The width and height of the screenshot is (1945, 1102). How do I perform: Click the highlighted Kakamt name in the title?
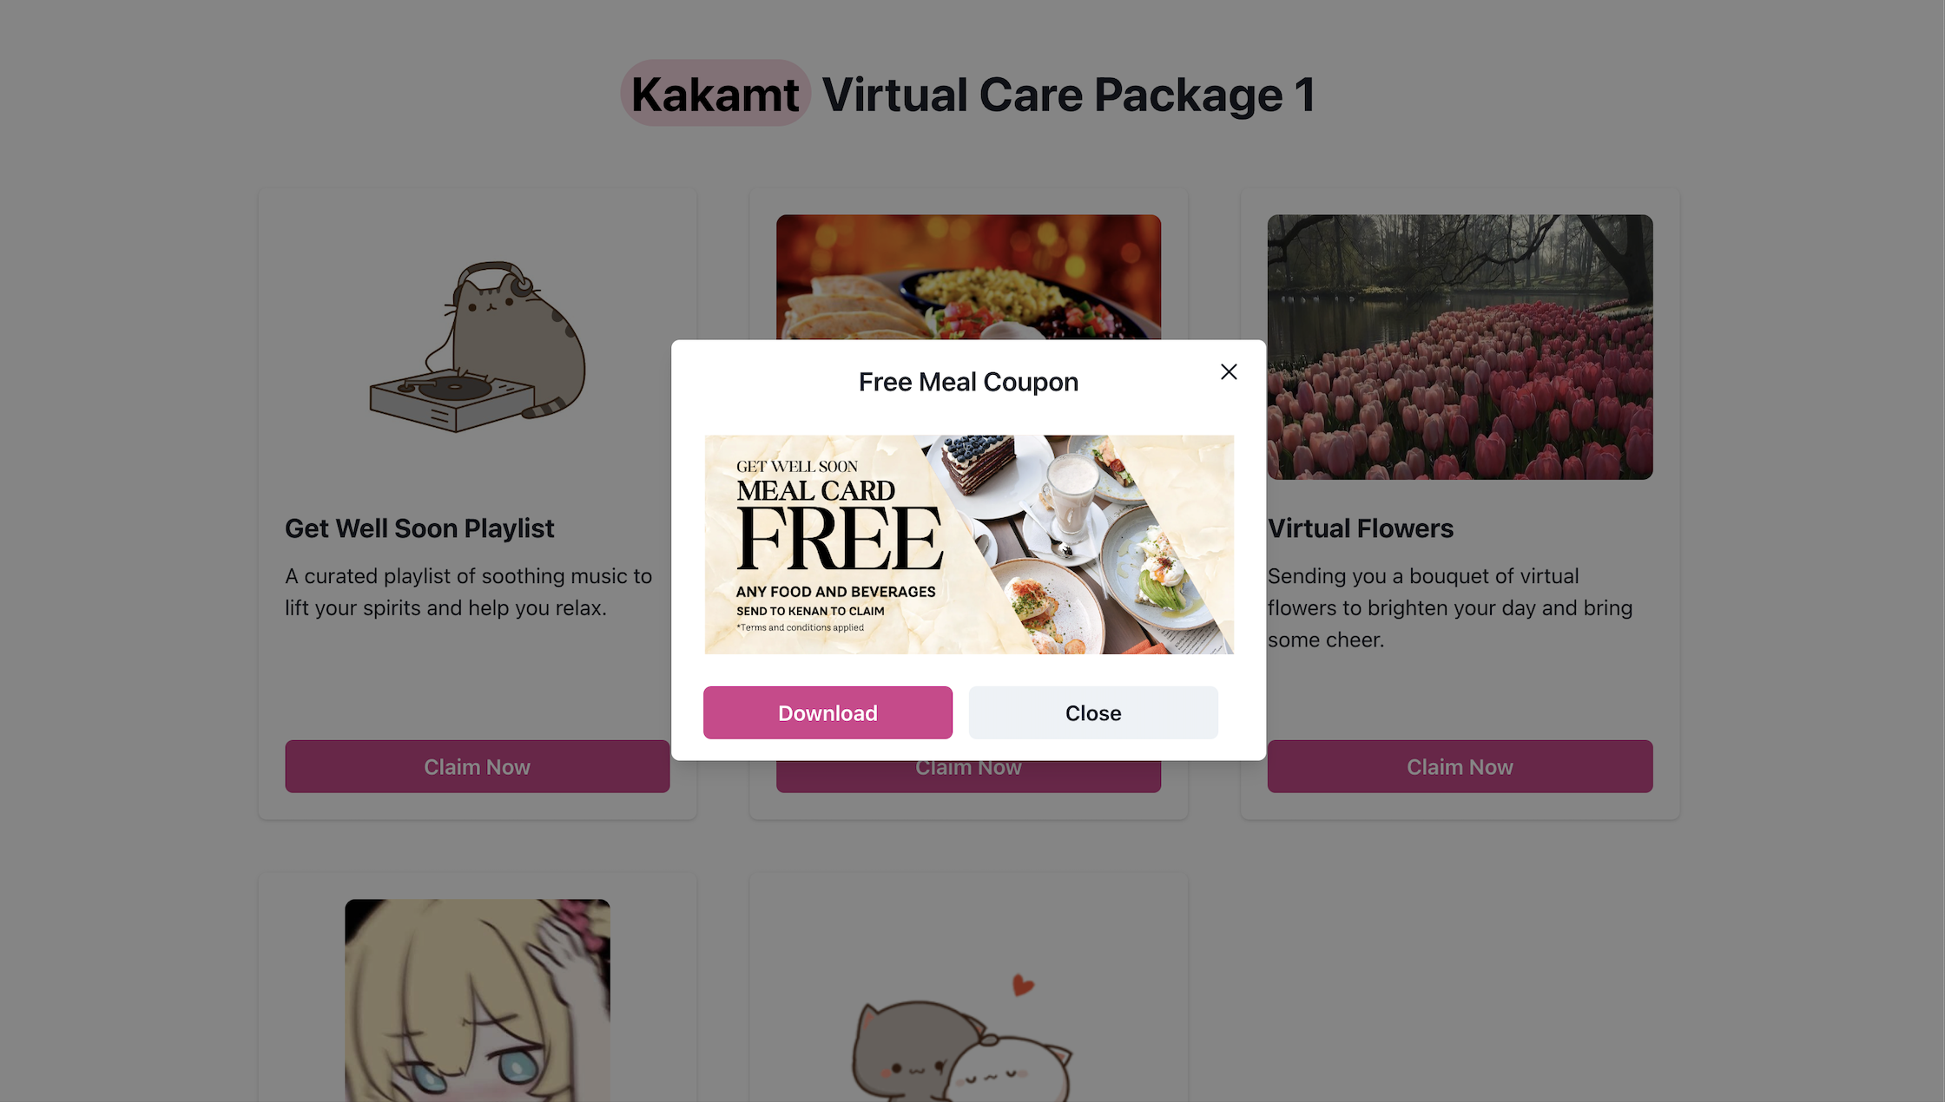coord(715,94)
